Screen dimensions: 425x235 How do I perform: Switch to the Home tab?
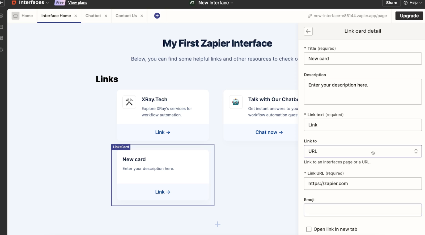click(22, 16)
